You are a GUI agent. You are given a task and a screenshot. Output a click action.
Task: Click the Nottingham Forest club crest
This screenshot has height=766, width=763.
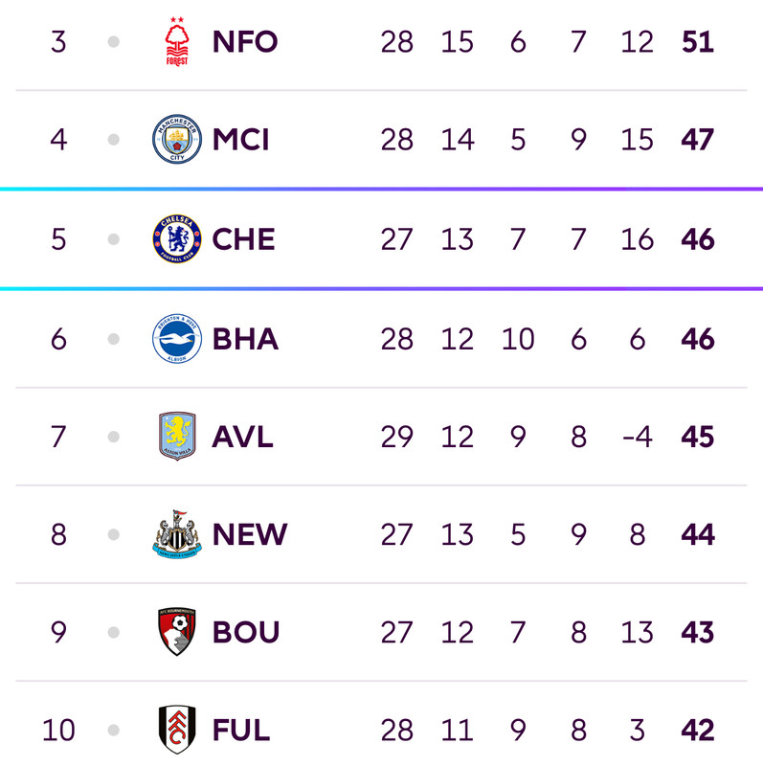177,41
